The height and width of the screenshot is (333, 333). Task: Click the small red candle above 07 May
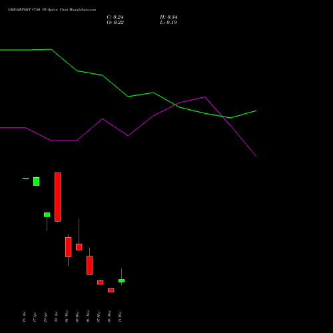coord(101,282)
